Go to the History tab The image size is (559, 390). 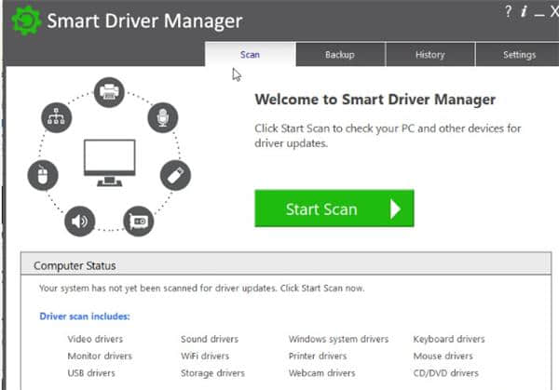pos(429,55)
